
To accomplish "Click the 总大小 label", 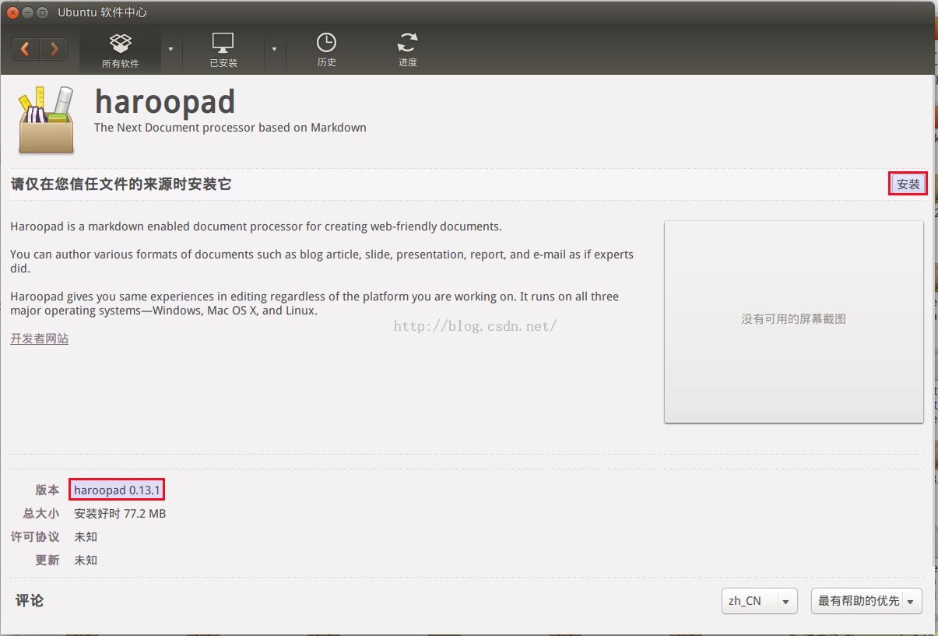I will pyautogui.click(x=40, y=514).
